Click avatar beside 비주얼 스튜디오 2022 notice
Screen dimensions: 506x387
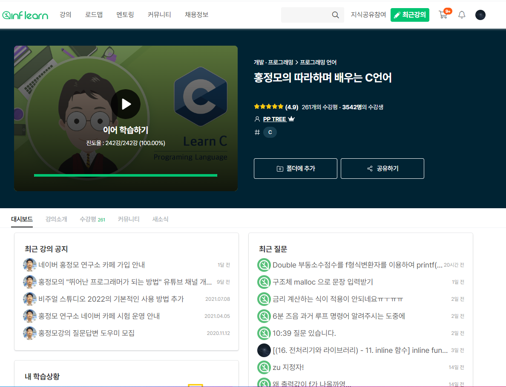[x=30, y=299]
